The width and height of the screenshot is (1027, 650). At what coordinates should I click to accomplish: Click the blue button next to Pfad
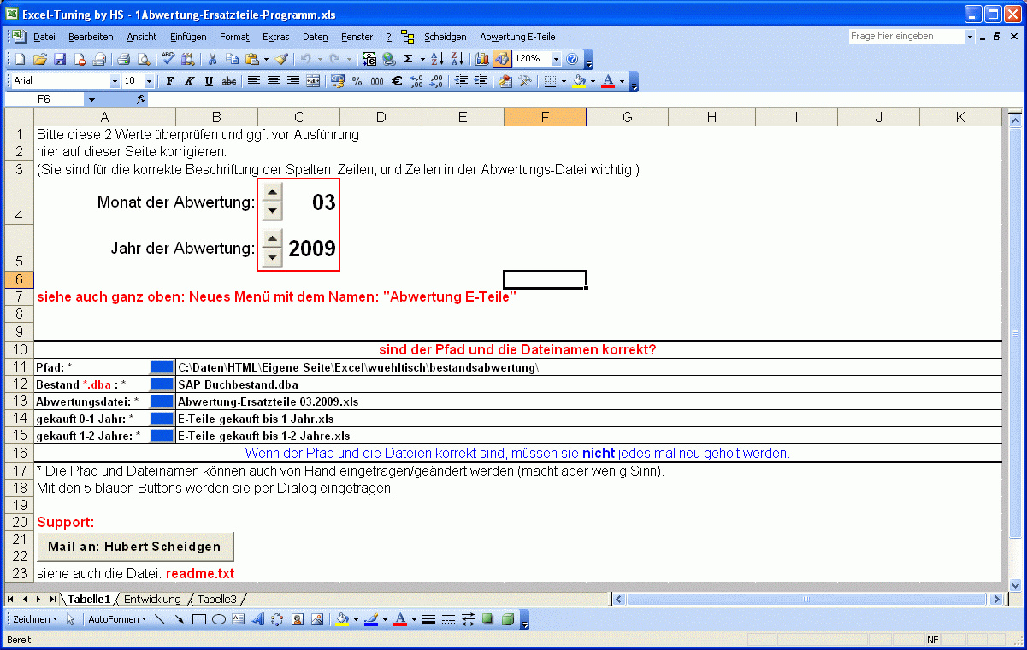[x=162, y=367]
